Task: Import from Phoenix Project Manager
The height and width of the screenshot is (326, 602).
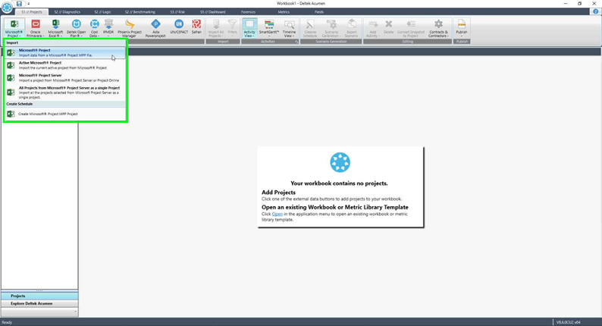Action: click(130, 28)
